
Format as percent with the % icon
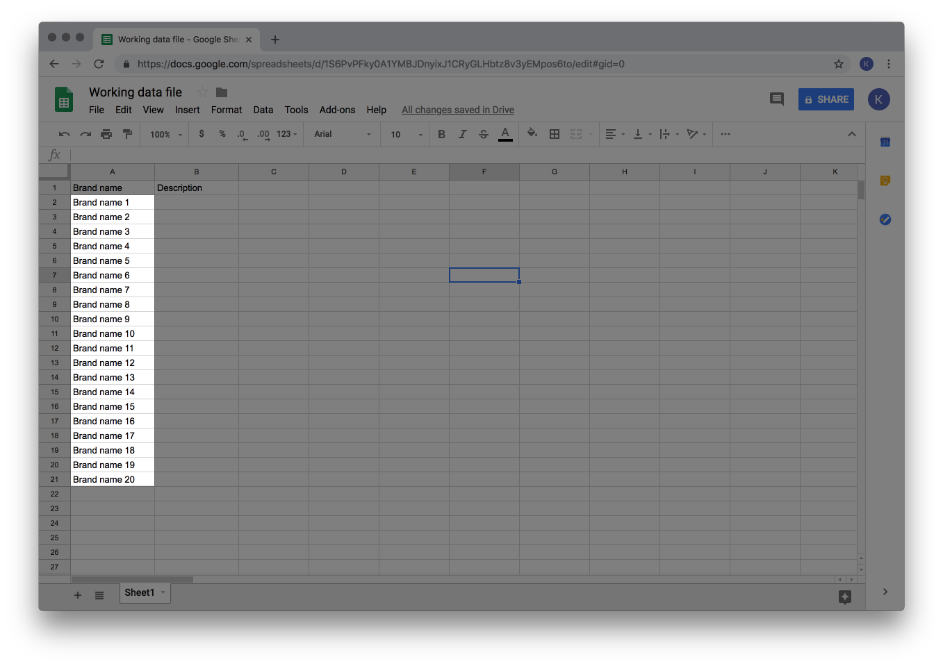(222, 134)
